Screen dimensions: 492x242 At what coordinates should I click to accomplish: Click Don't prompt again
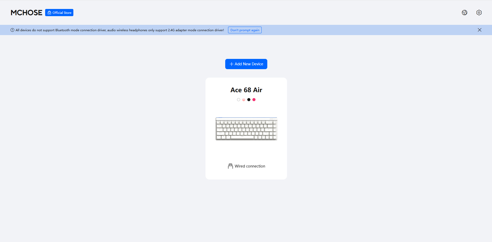point(245,30)
